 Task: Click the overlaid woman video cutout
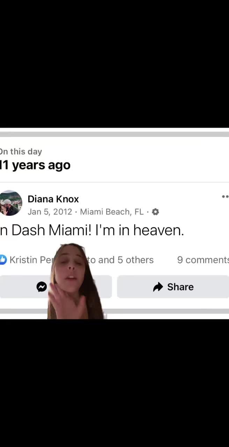[x=76, y=282]
